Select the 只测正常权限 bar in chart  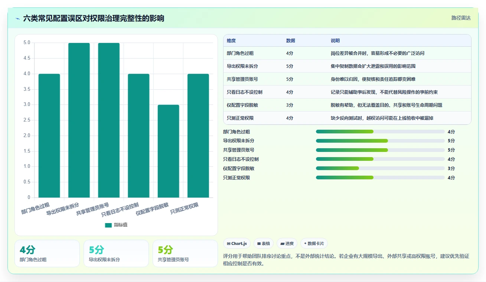click(198, 136)
